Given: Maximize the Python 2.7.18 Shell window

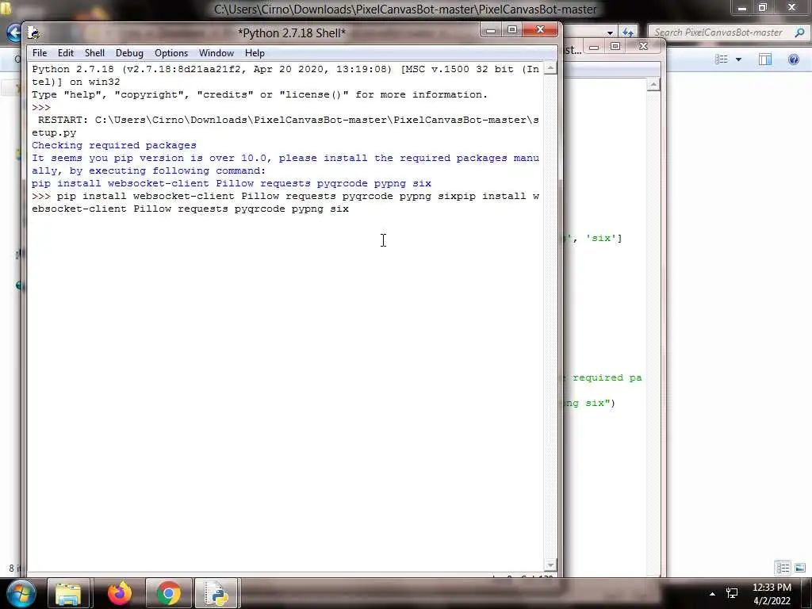Looking at the screenshot, I should 512,30.
